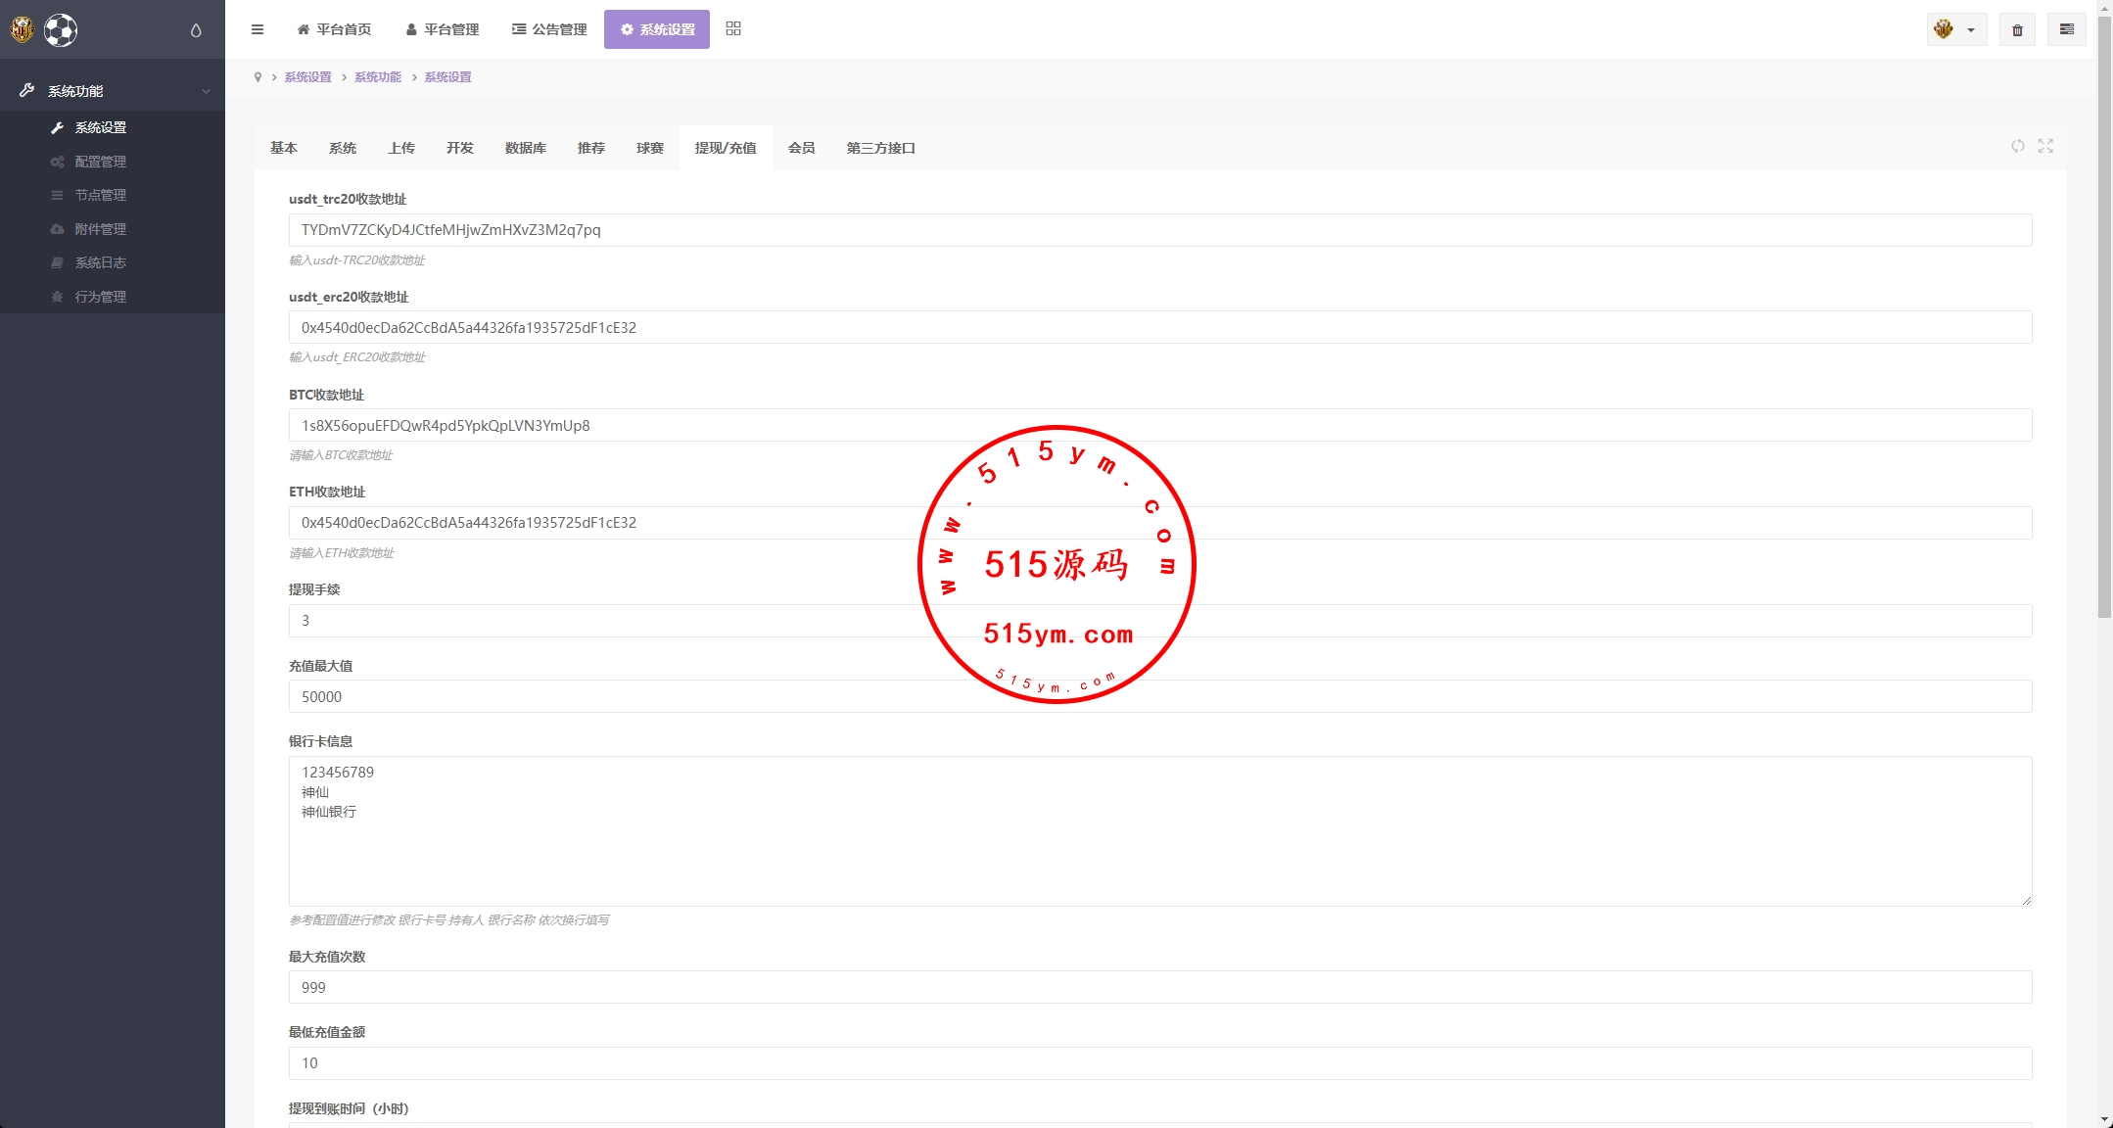Click the hamburger menu toggle icon

coord(258,29)
